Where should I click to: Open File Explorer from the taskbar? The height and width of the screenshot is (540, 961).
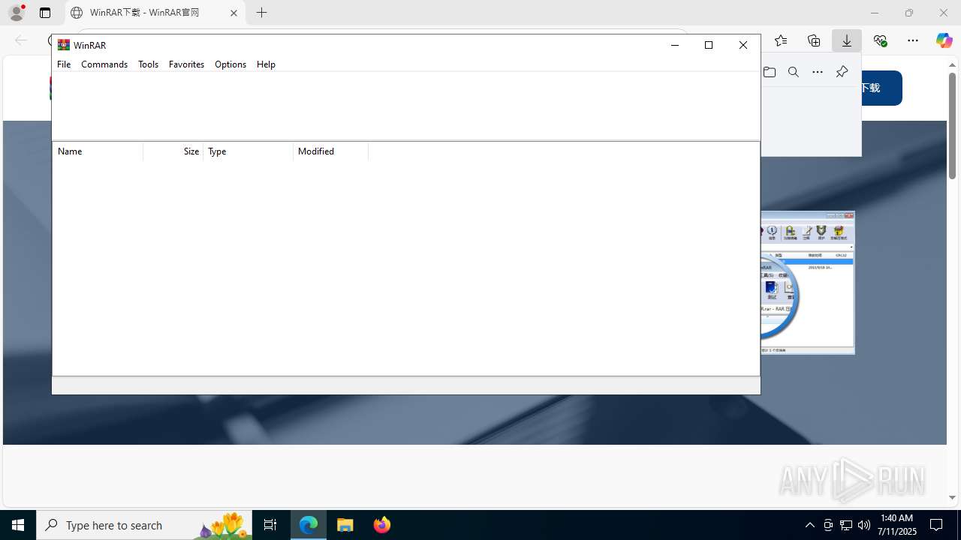pos(345,525)
